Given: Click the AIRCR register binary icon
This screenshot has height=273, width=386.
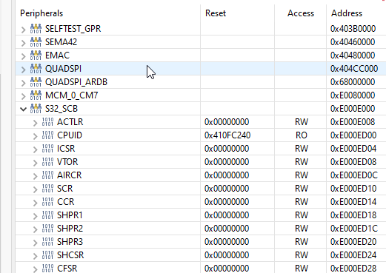Looking at the screenshot, I should pyautogui.click(x=47, y=175).
